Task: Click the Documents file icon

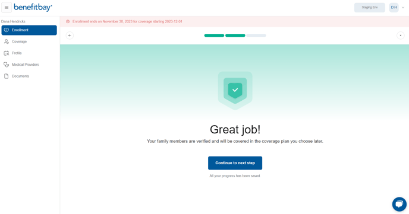Action: (x=7, y=76)
